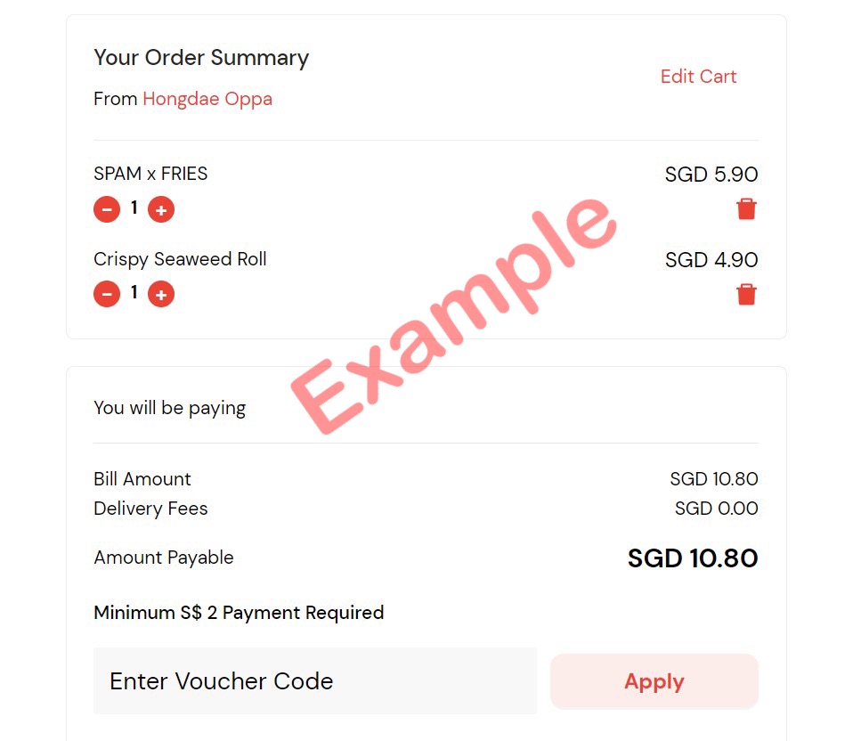Delete SPAM x FRIES using trash icon
The width and height of the screenshot is (853, 741).
746,209
